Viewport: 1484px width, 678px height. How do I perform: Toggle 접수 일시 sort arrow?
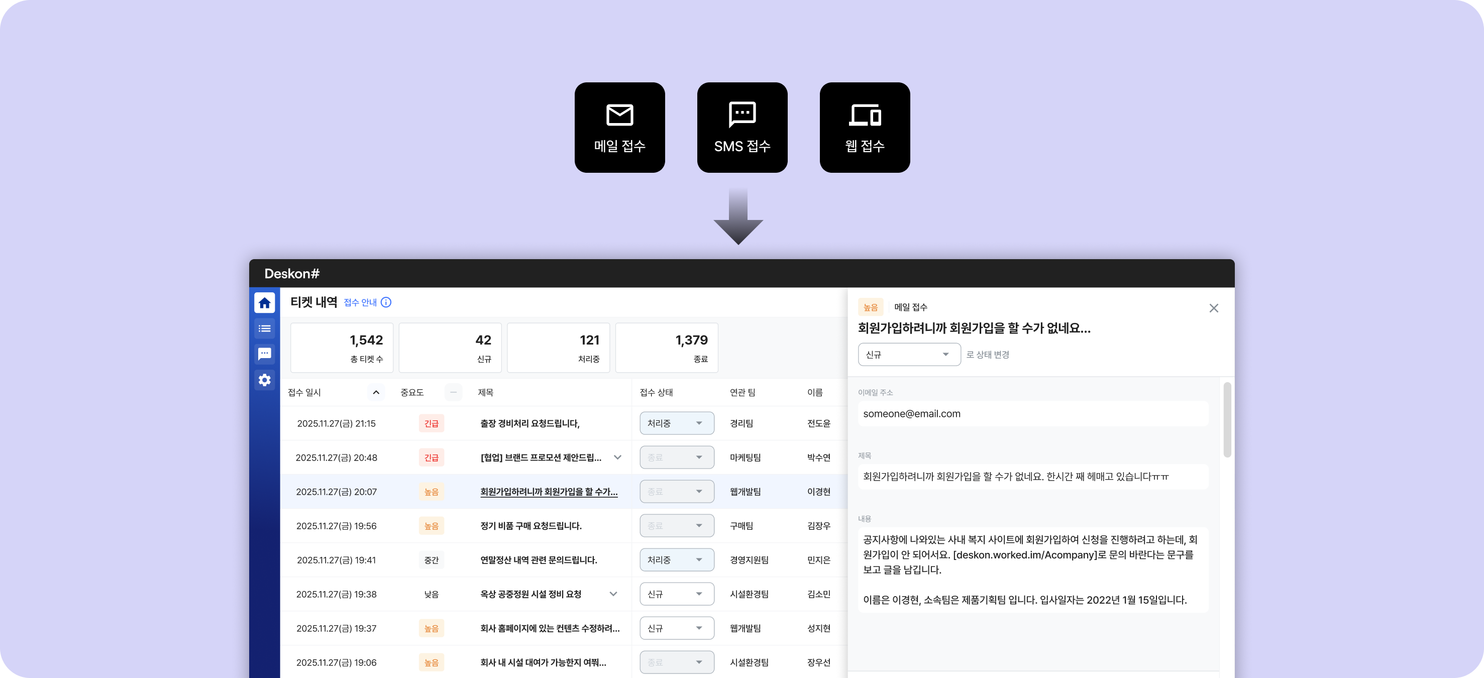coord(376,392)
